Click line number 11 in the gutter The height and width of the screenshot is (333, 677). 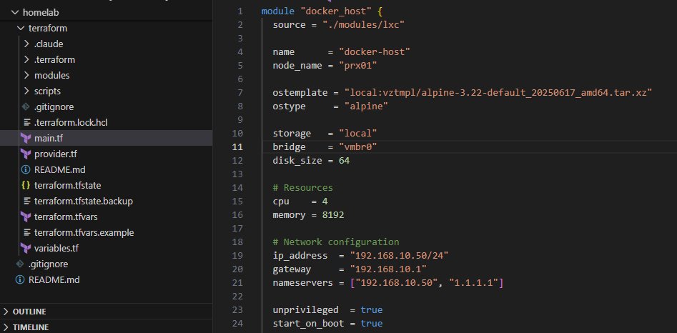coord(237,146)
